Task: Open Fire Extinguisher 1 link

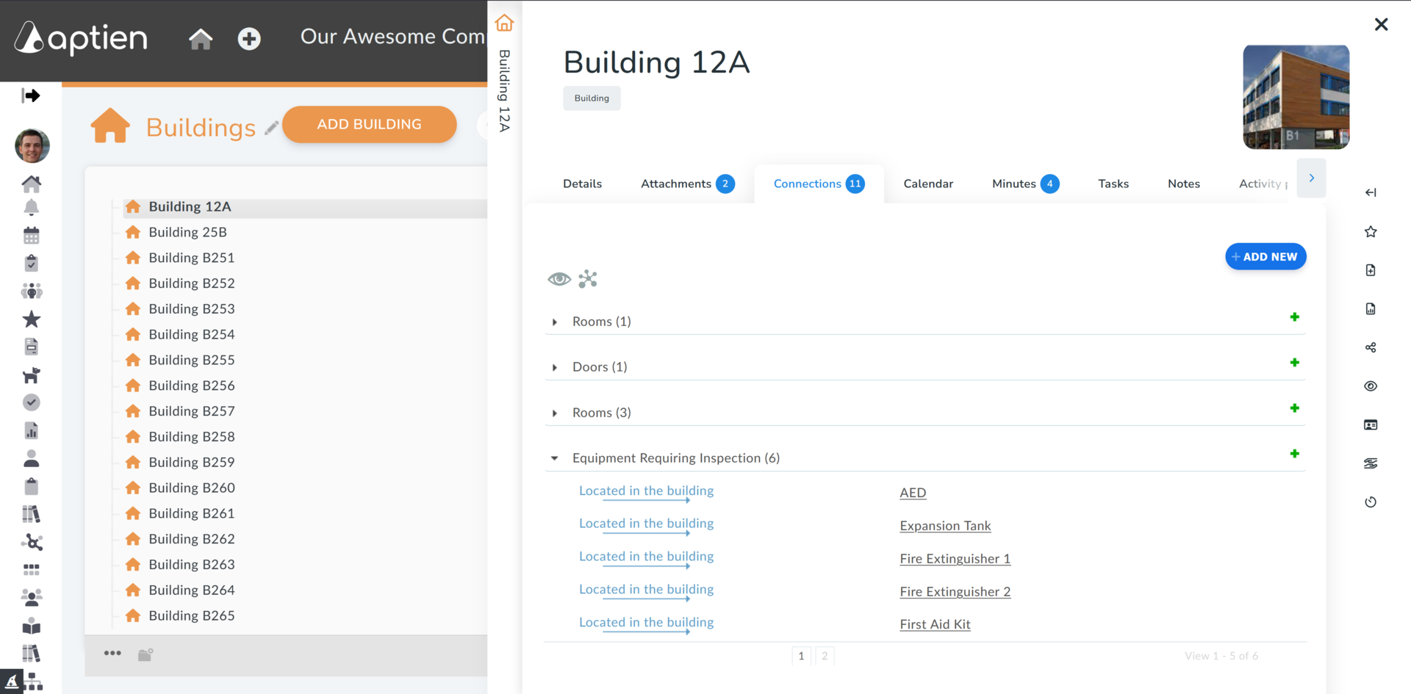Action: tap(955, 559)
